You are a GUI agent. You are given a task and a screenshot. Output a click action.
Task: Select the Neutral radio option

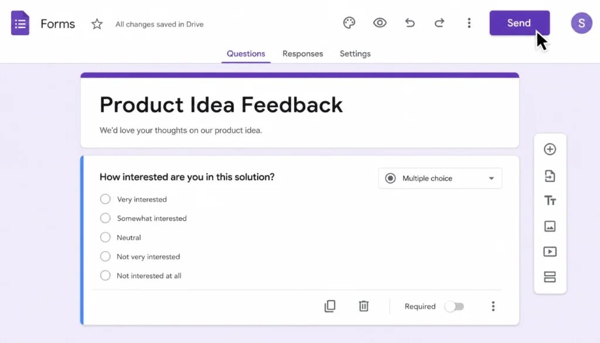[x=105, y=237]
